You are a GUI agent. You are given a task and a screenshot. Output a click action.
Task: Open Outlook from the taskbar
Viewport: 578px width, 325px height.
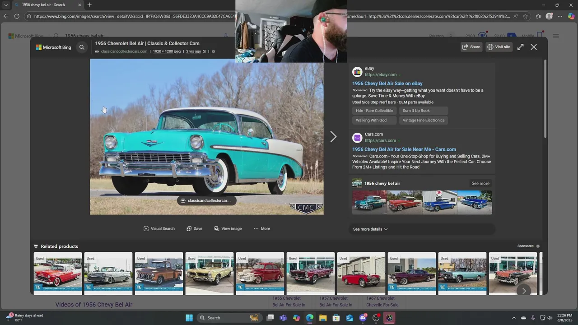(350, 318)
